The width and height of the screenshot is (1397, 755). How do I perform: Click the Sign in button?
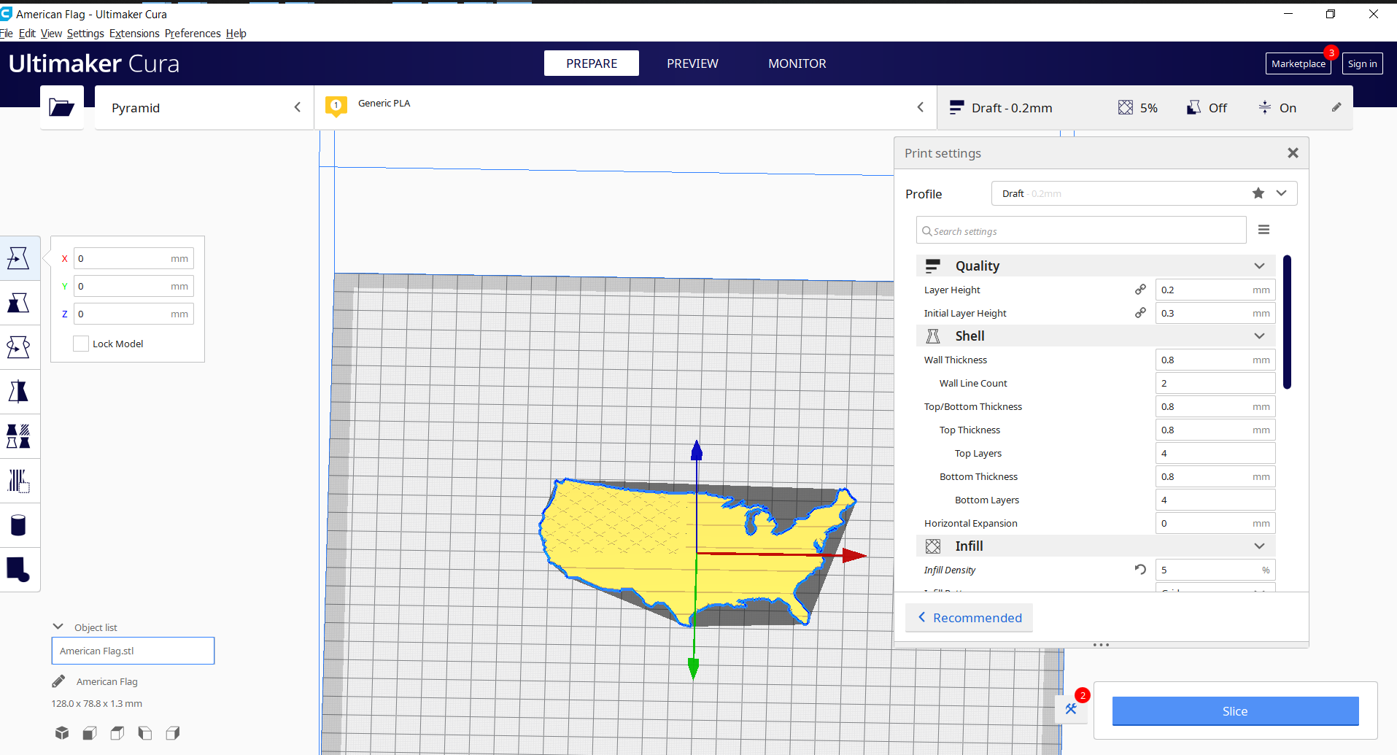1362,63
